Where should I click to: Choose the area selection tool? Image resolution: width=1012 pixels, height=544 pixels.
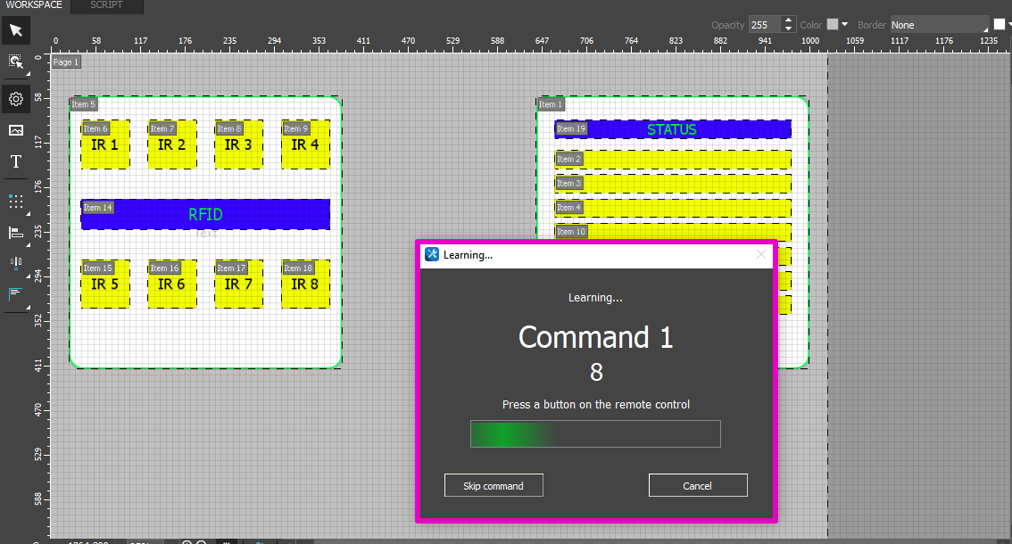[x=15, y=62]
